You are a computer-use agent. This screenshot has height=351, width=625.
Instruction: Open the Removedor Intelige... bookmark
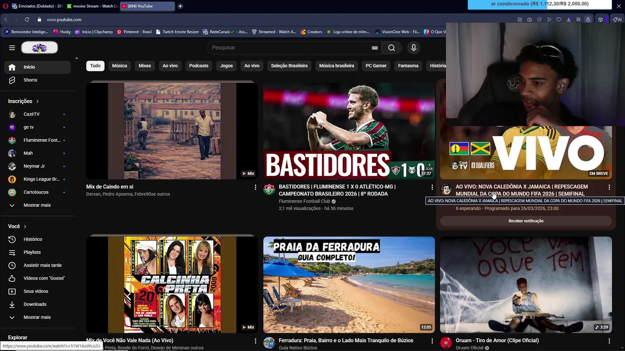(x=26, y=32)
